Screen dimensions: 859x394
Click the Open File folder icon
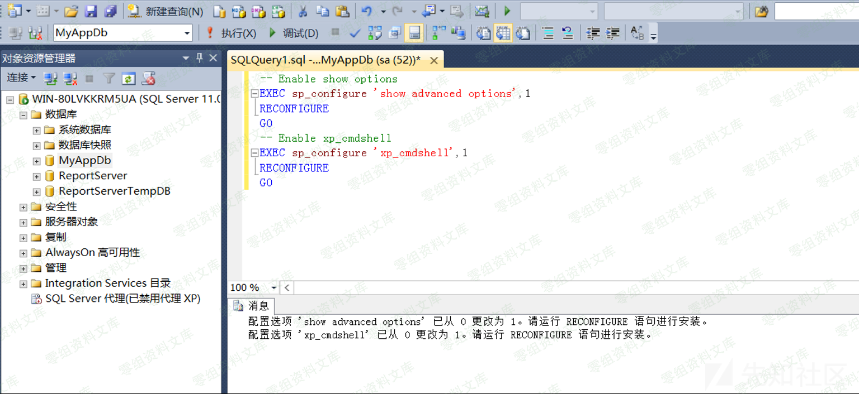pos(71,11)
